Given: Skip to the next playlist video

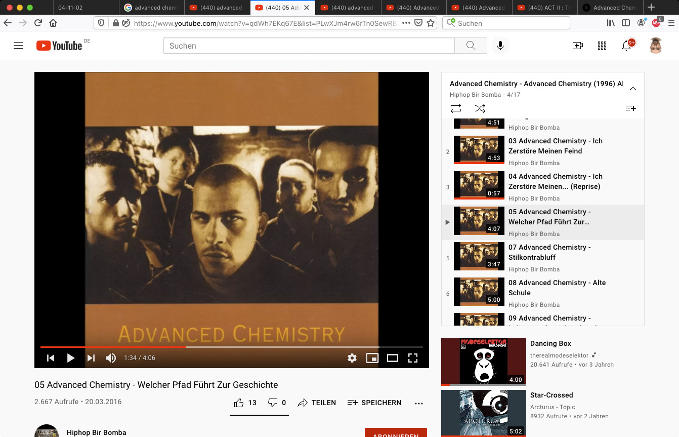Looking at the screenshot, I should pos(91,358).
